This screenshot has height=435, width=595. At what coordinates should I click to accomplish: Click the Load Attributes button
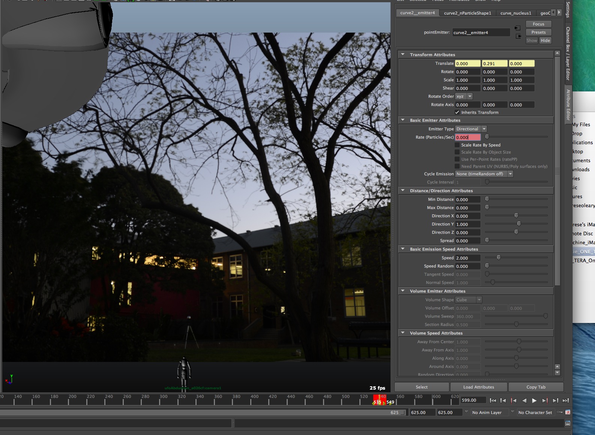(479, 387)
